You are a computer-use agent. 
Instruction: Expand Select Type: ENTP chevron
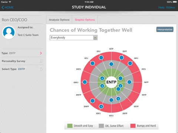coord(41,69)
